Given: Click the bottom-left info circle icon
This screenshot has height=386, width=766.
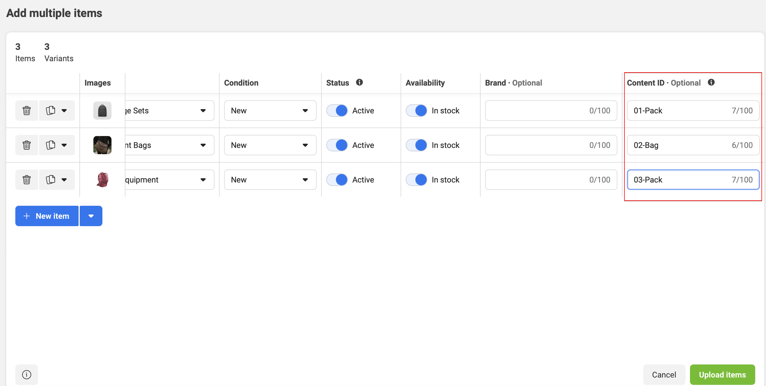Looking at the screenshot, I should [x=26, y=374].
